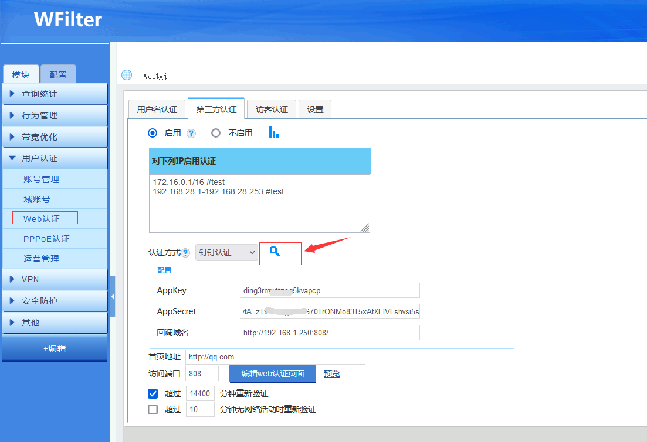Collapse the 用户认证 sidebar section
This screenshot has height=442, width=647.
click(x=55, y=158)
